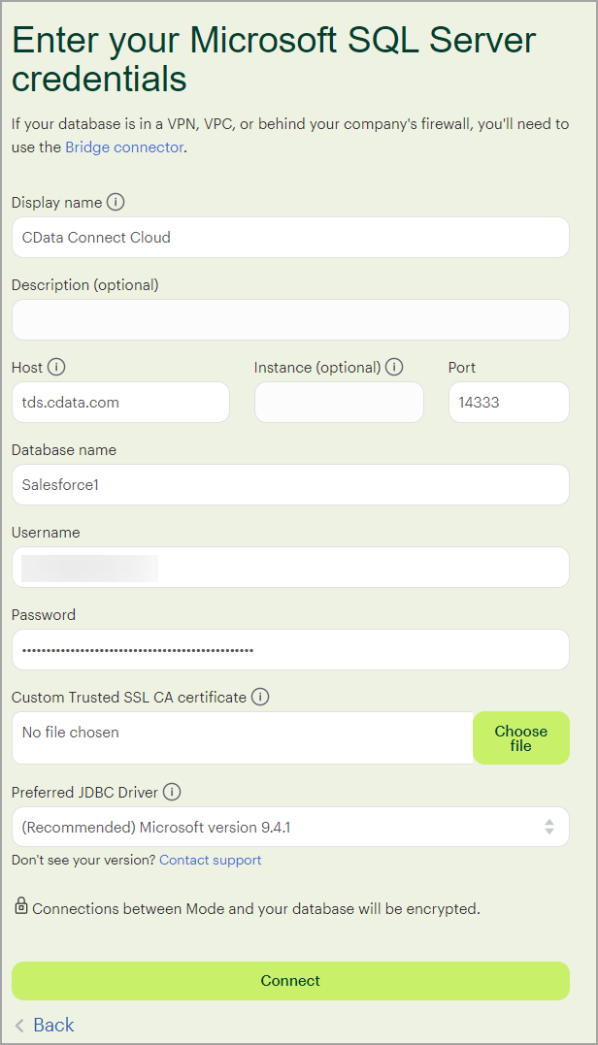Open the Host field tooltip icon
This screenshot has height=1045, width=598.
pyautogui.click(x=55, y=367)
